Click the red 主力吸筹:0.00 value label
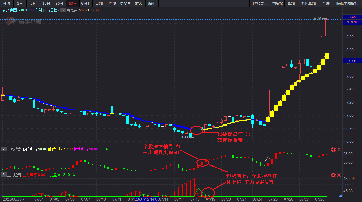Screen dimensions: 362x202 pos(34,175)
